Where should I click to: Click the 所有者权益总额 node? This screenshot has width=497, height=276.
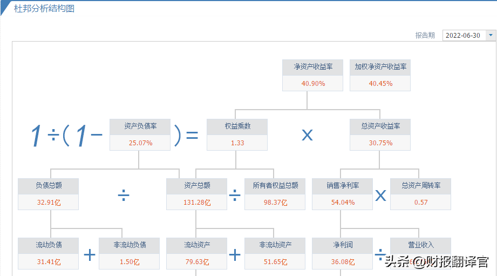pos(275,194)
